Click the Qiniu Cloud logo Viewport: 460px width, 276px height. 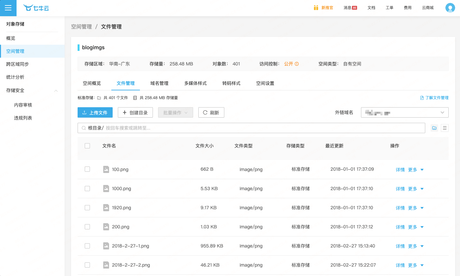pyautogui.click(x=36, y=8)
